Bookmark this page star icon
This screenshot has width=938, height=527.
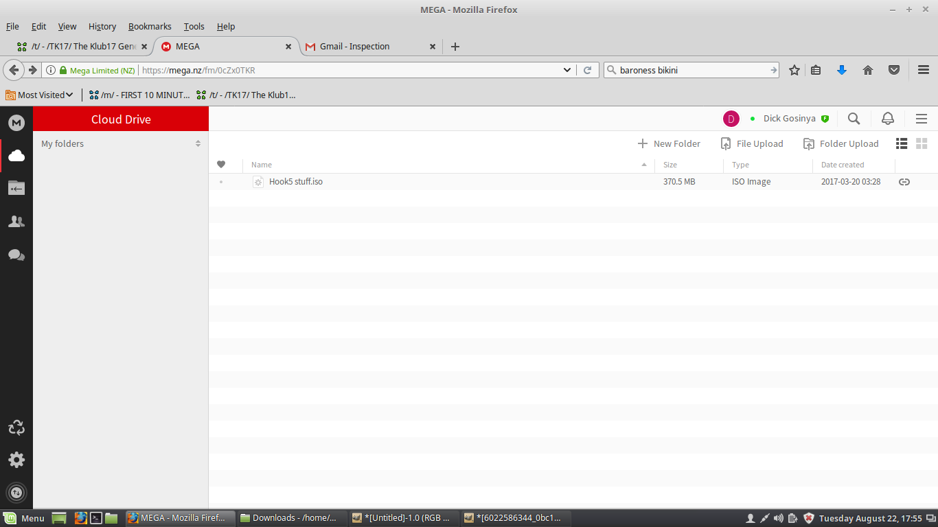click(x=794, y=70)
